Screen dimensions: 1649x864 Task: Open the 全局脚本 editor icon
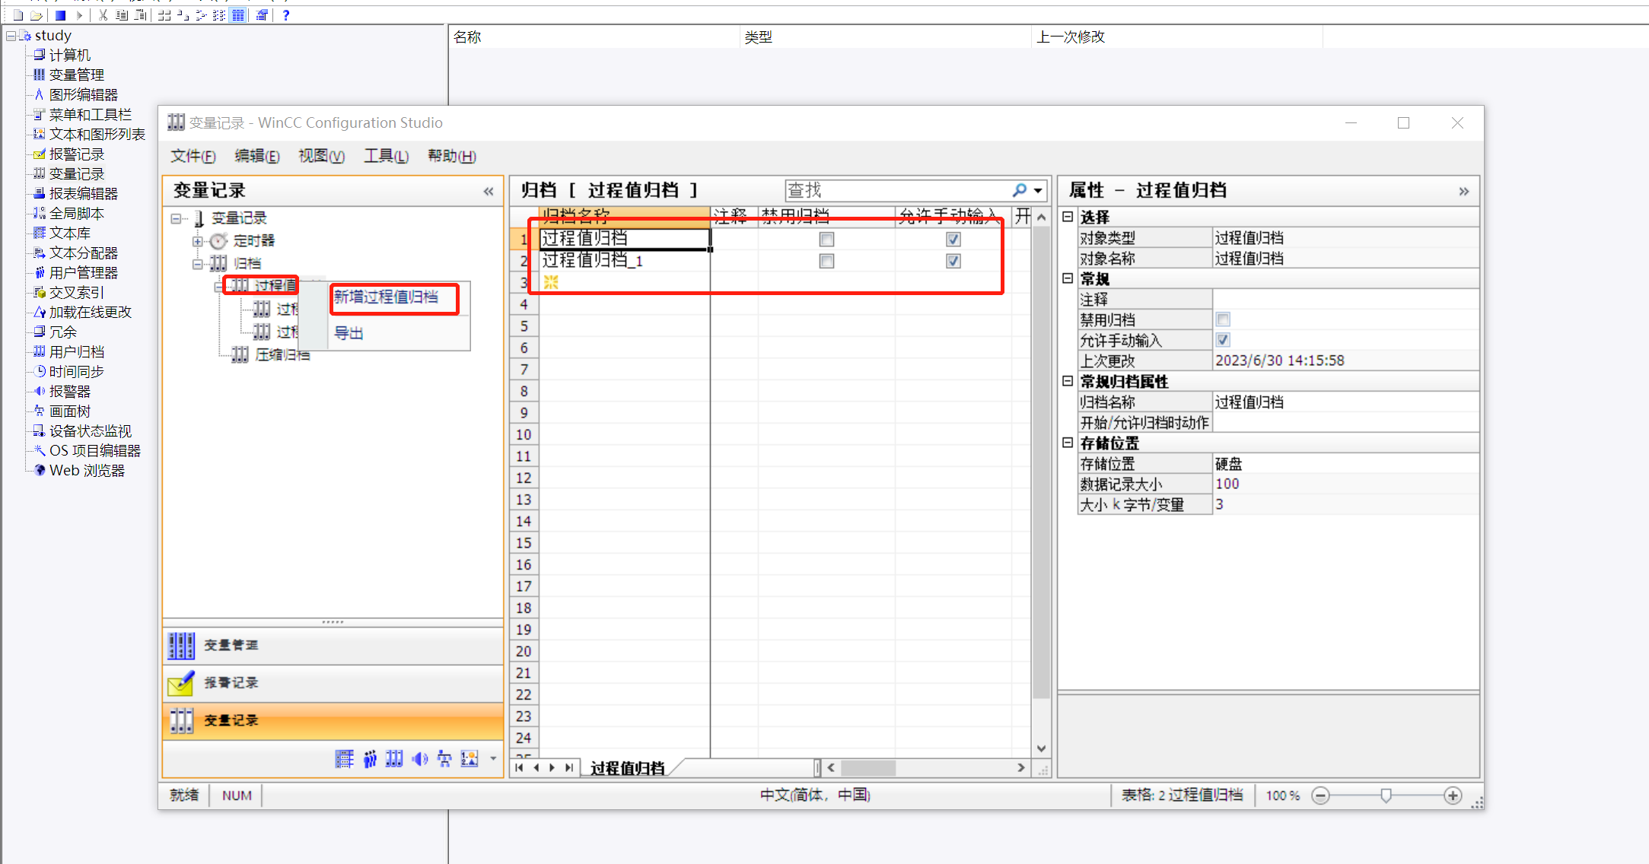(38, 213)
